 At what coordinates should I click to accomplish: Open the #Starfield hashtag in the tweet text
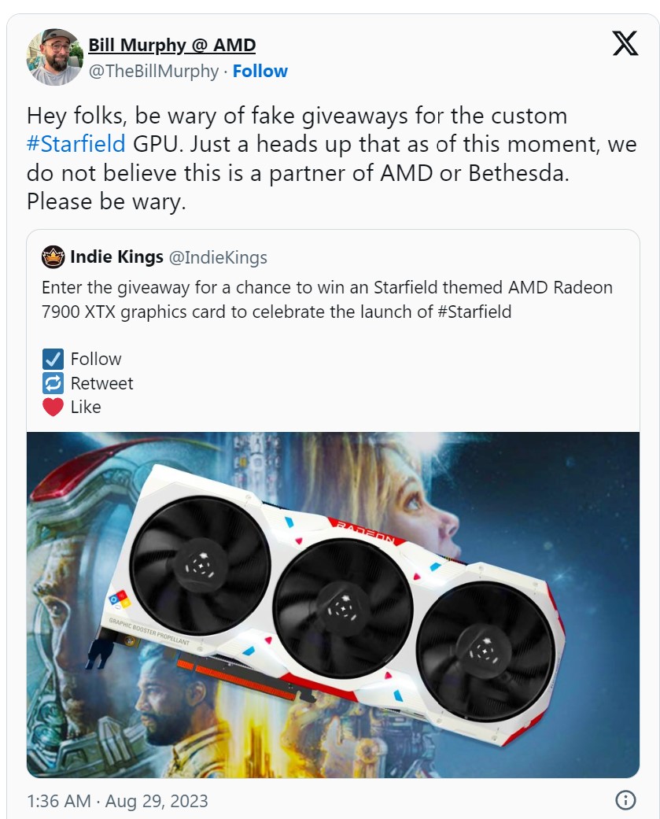(x=76, y=144)
